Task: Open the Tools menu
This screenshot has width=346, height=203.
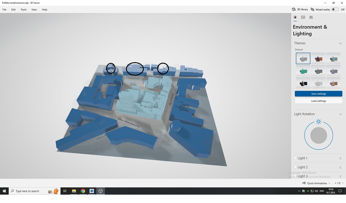Action: click(23, 10)
